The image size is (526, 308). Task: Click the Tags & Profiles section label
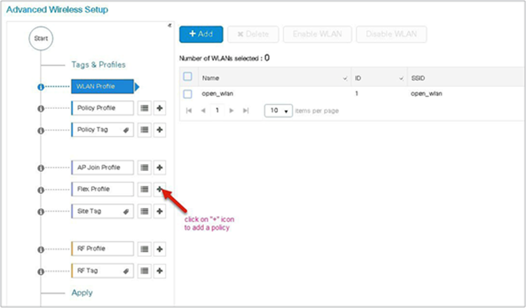[98, 65]
